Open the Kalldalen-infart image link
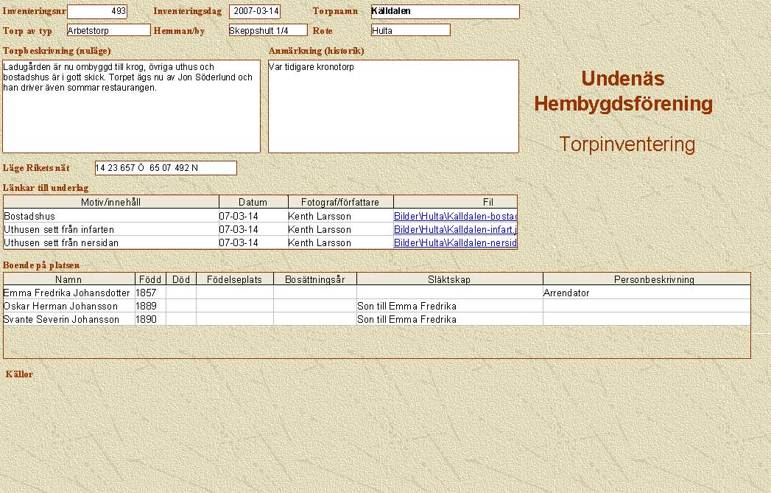 point(455,230)
